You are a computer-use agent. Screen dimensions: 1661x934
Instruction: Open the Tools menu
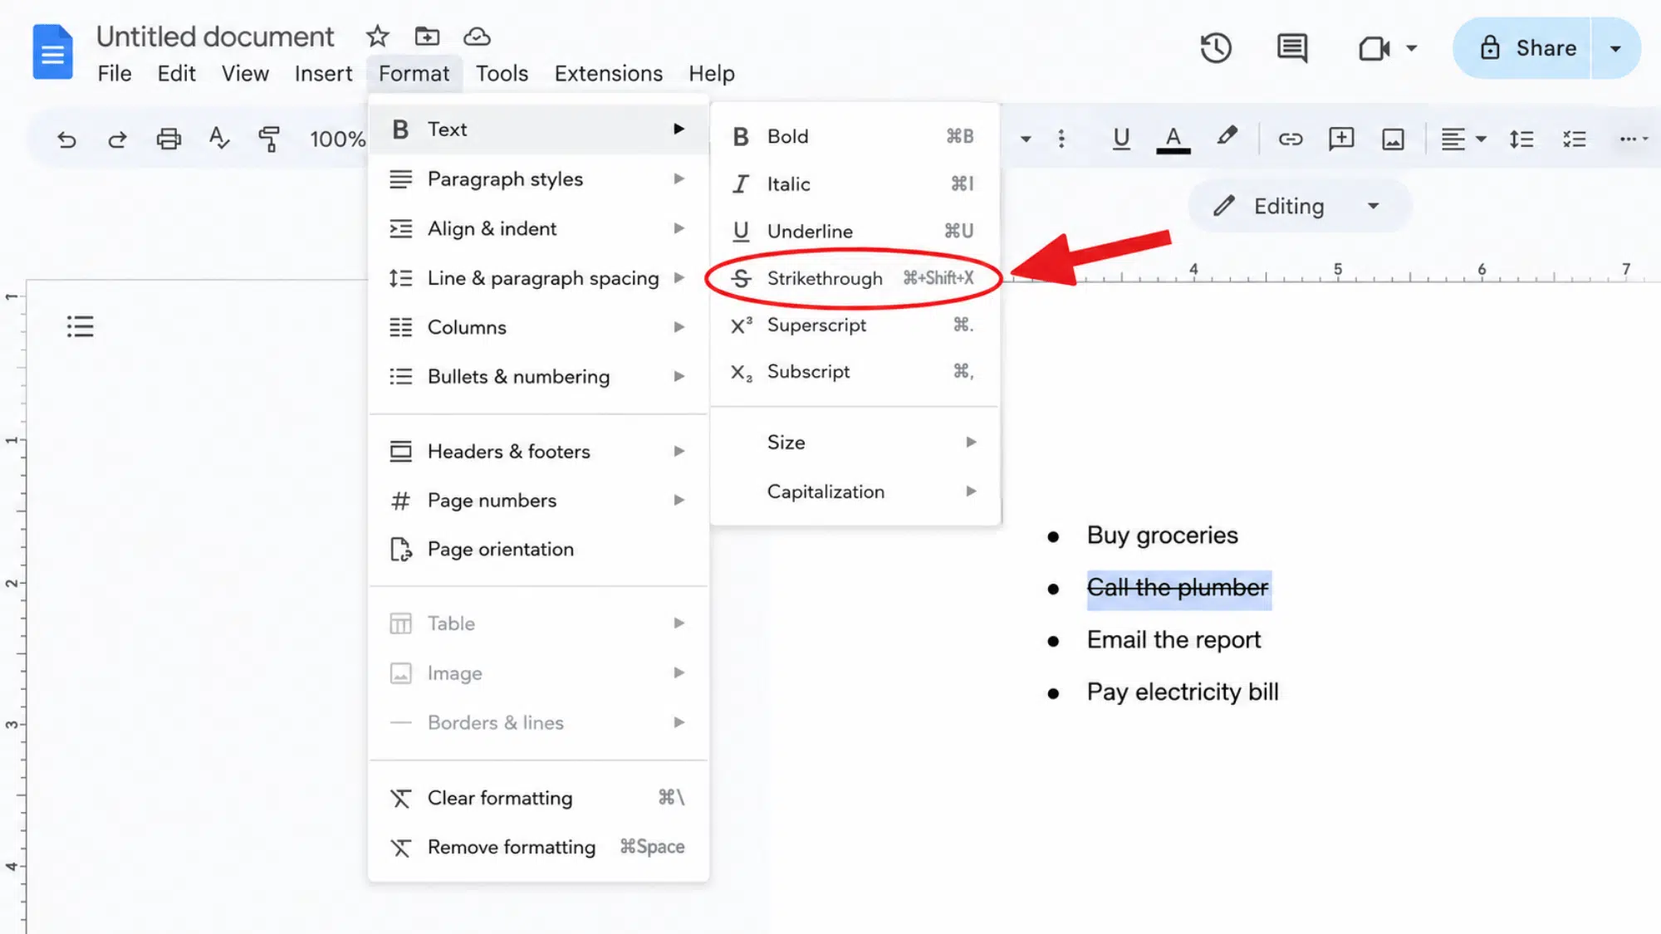(x=502, y=74)
